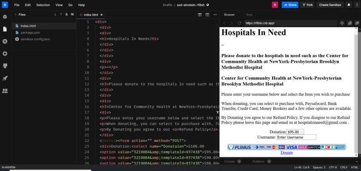Open Sandbox Info in the sidebar
Screen dimensions: 361x171
coord(5,17)
